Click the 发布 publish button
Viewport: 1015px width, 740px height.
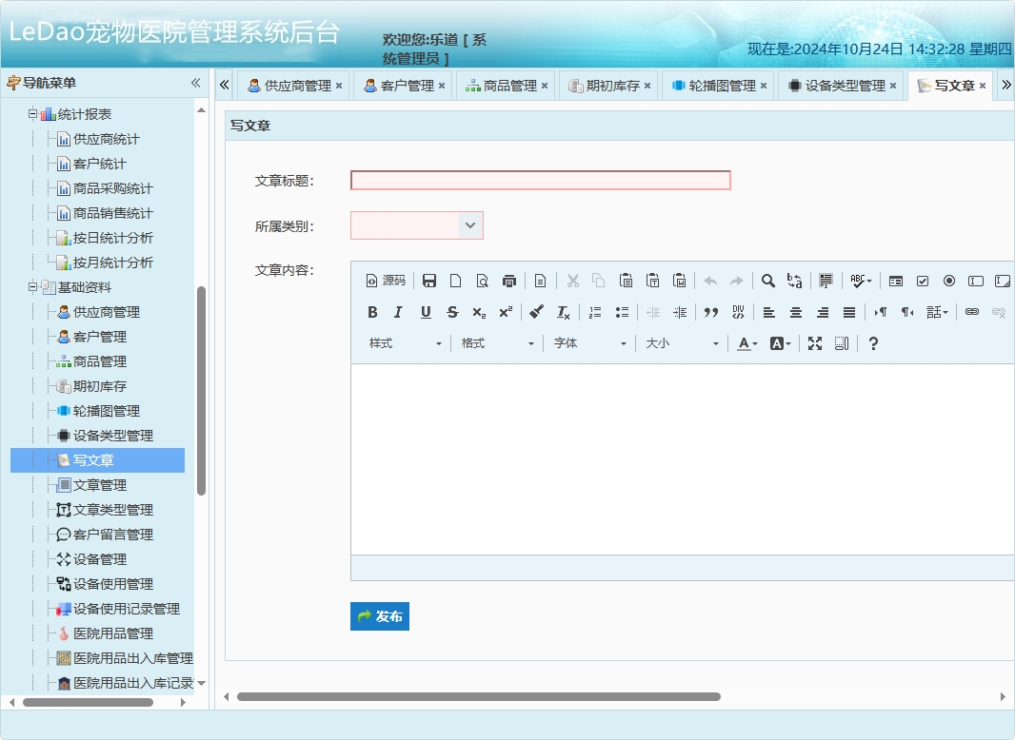[x=379, y=615]
